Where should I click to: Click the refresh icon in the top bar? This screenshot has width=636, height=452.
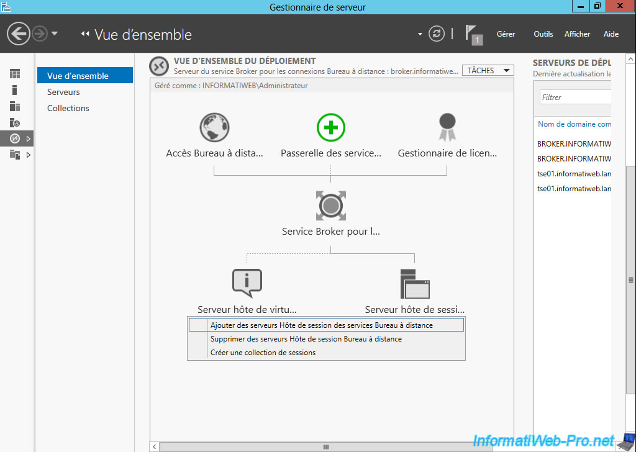[x=437, y=34]
